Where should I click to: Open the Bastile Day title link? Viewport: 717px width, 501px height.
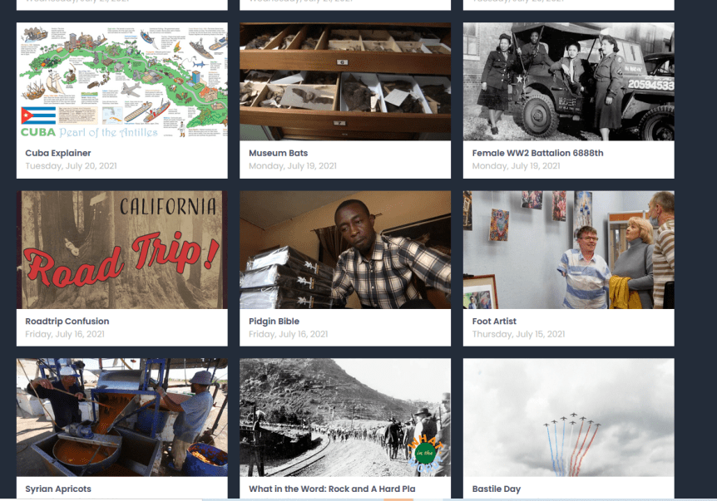click(497, 489)
